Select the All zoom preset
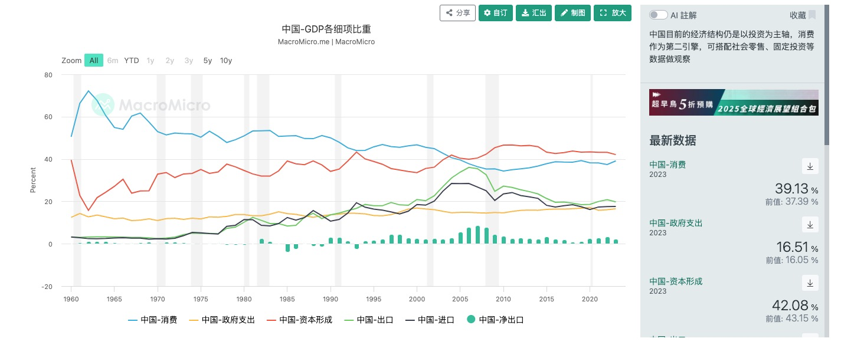841x348 pixels. (93, 60)
